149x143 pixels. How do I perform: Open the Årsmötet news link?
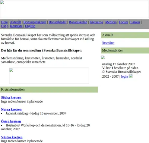[108, 43]
